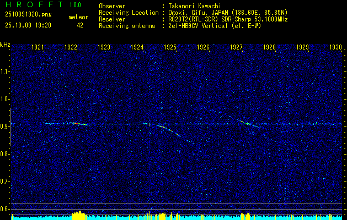347x220 pixels.
Task: Select the 1930 time marker
Action: pos(335,48)
